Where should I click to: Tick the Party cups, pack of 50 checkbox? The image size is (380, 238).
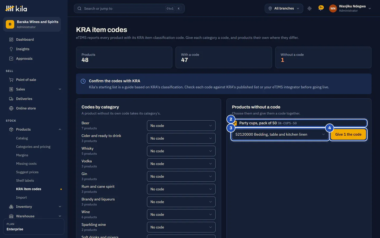tap(235, 123)
